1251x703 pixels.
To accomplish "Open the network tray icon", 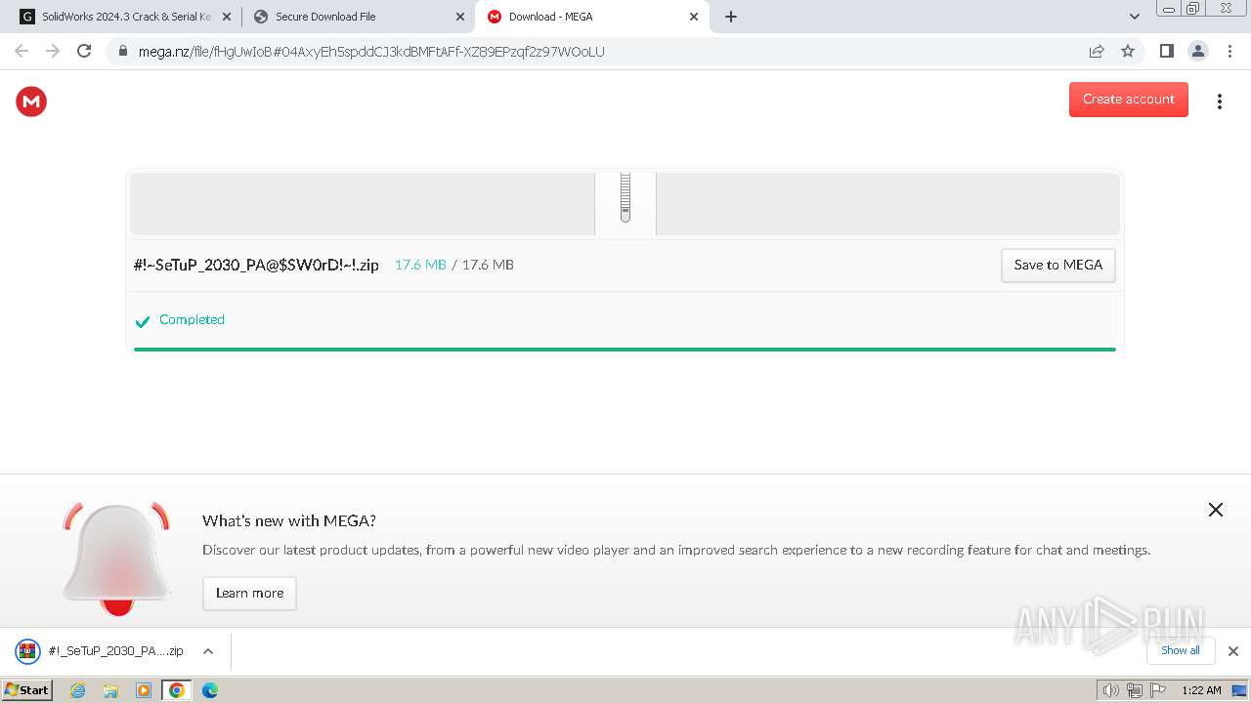I will [x=1134, y=690].
